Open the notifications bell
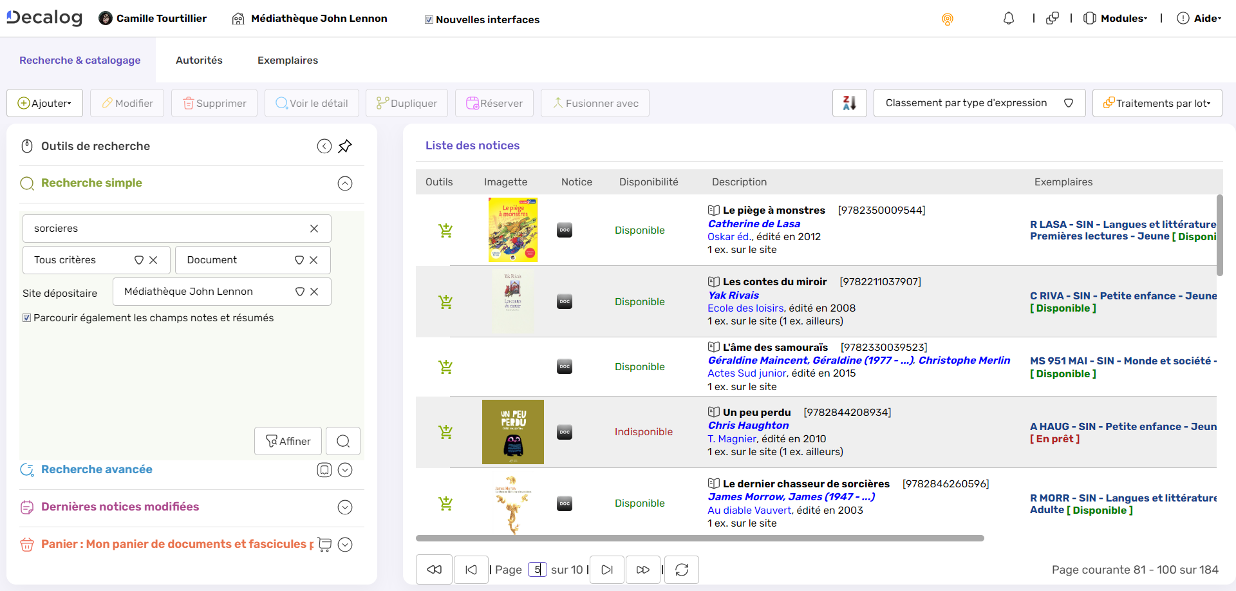The width and height of the screenshot is (1236, 591). click(1007, 18)
